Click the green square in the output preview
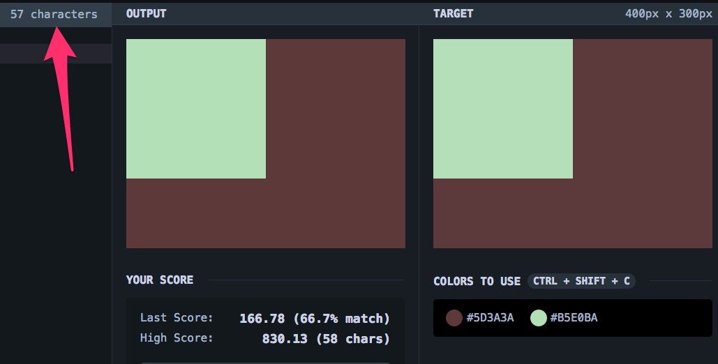Viewport: 718px width, 364px height. pos(195,108)
